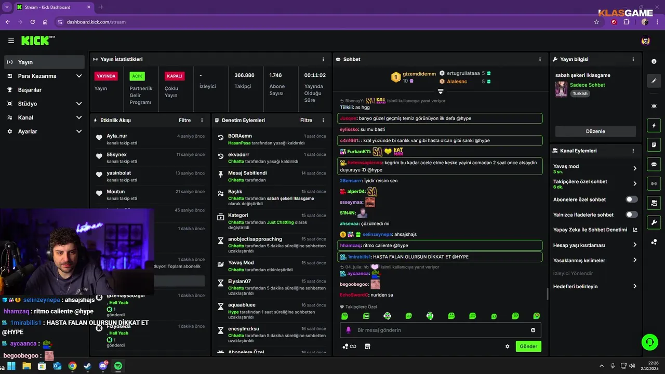Open Filtre in Etkinlik Akışı panel
665x374 pixels.
pos(185,120)
